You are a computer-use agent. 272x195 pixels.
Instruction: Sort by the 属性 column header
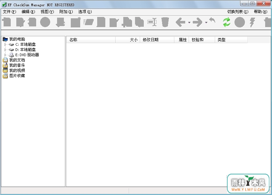point(181,40)
